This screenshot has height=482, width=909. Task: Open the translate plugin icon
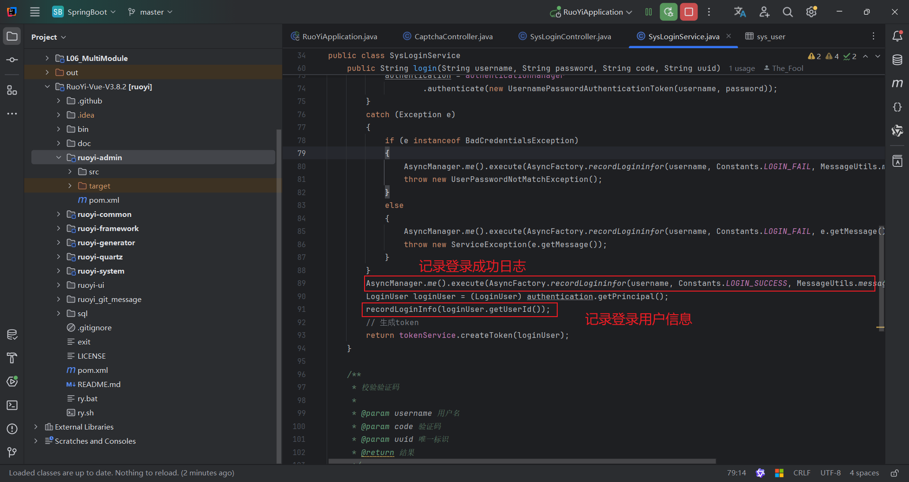tap(740, 12)
